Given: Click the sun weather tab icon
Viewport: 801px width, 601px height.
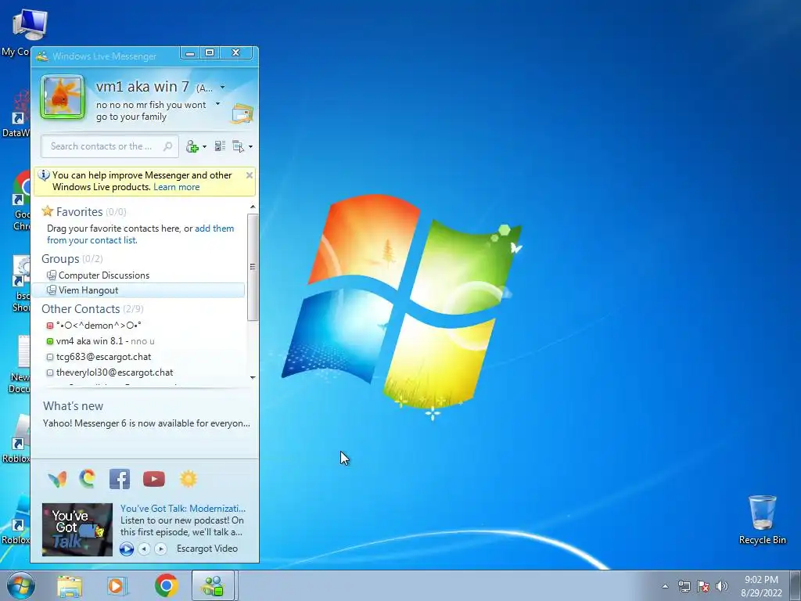Looking at the screenshot, I should pyautogui.click(x=188, y=479).
